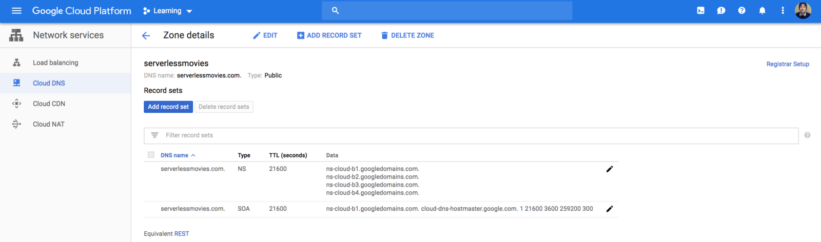Click the send feedback icon
821x242 pixels.
pyautogui.click(x=721, y=11)
